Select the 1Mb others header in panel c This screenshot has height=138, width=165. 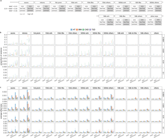coord(144,88)
